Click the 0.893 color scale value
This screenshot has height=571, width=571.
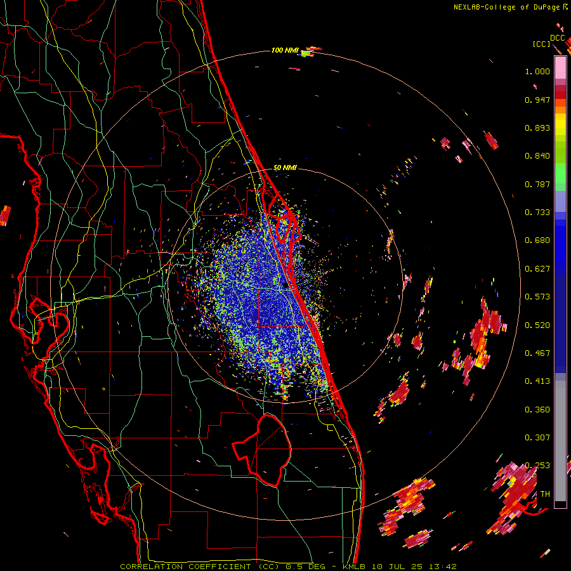[x=537, y=128]
